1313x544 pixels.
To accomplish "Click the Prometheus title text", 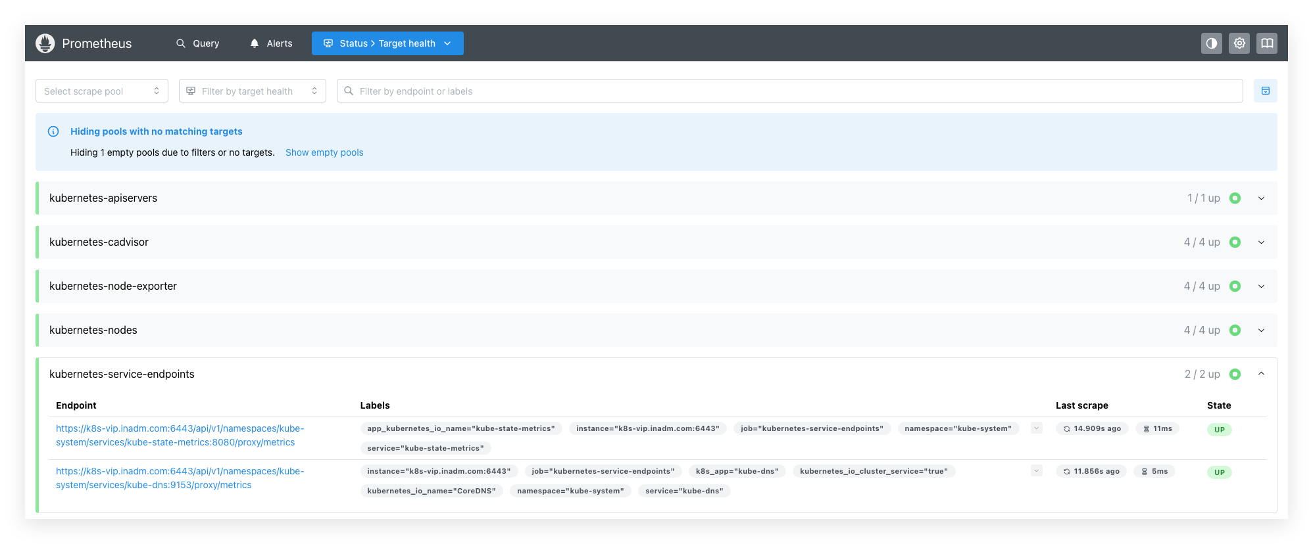I will [97, 43].
